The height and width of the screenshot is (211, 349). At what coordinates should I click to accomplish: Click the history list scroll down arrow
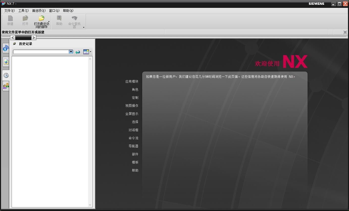[x=90, y=205]
